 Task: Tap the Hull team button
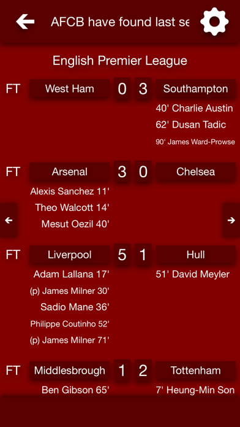pos(196,255)
